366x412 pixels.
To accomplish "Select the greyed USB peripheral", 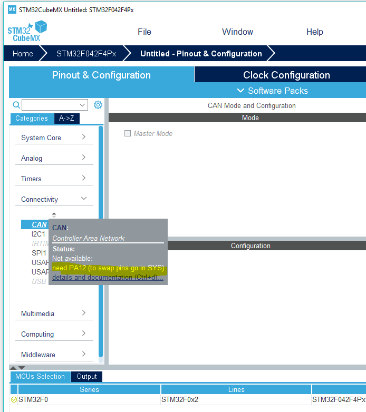I will (39, 281).
